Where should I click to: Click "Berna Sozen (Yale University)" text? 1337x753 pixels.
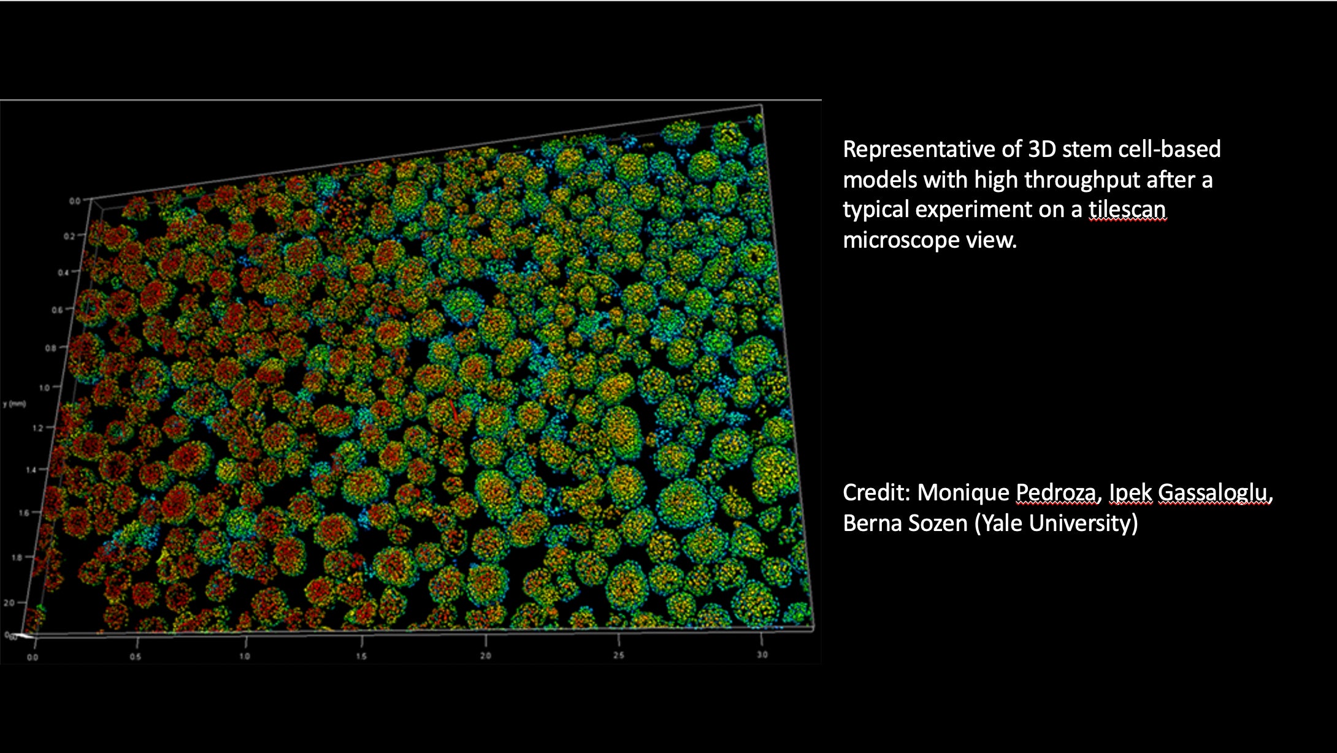(990, 523)
